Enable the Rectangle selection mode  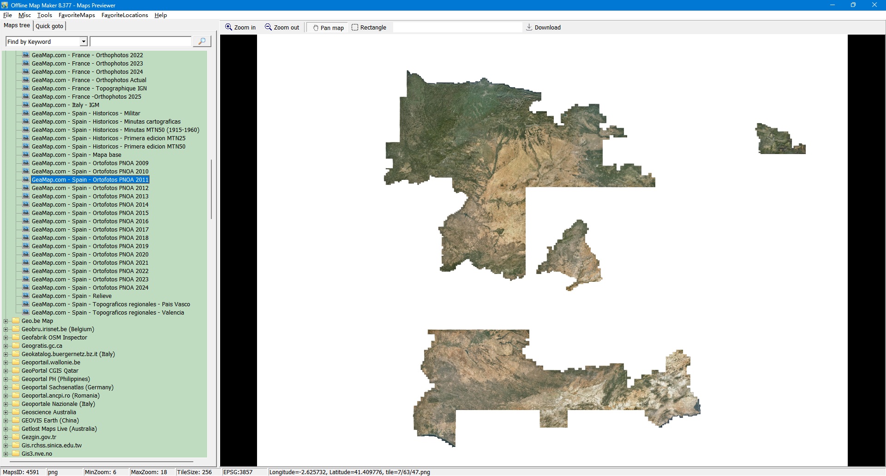369,28
